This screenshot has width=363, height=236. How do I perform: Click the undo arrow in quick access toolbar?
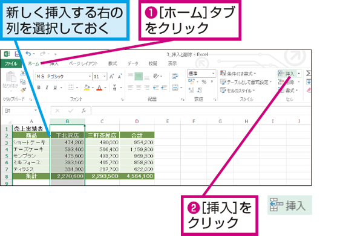click(x=28, y=54)
